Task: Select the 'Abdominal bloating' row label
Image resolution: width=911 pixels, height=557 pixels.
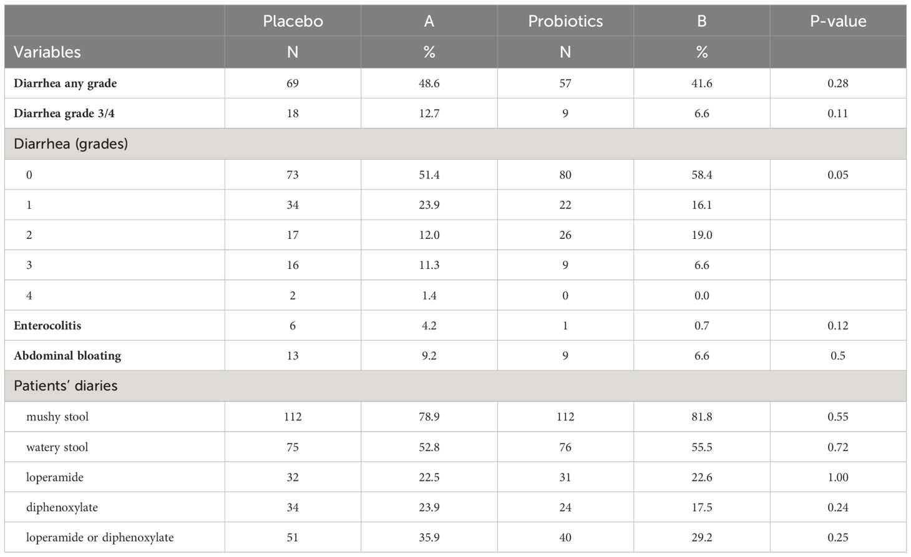Action: 67,356
